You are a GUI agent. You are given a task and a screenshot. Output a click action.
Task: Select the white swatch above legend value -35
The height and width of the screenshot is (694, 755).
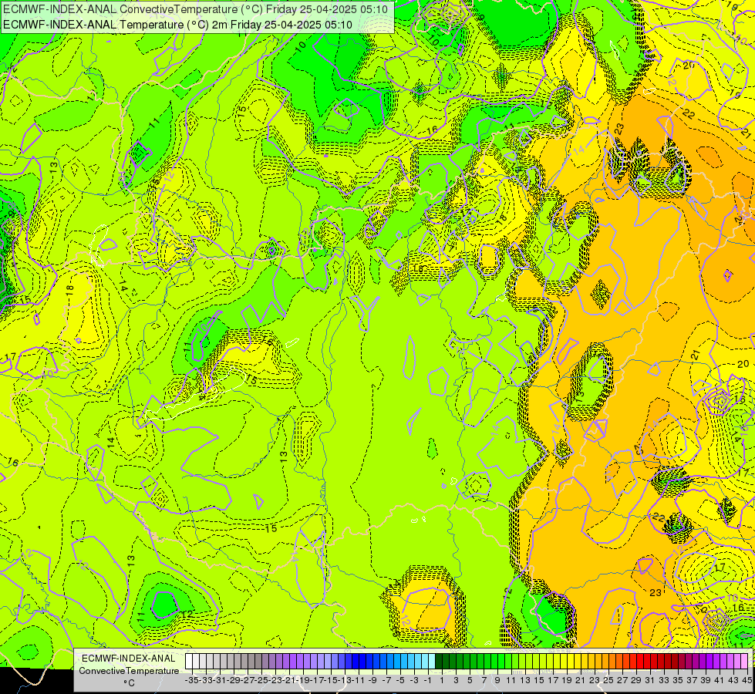tap(189, 661)
